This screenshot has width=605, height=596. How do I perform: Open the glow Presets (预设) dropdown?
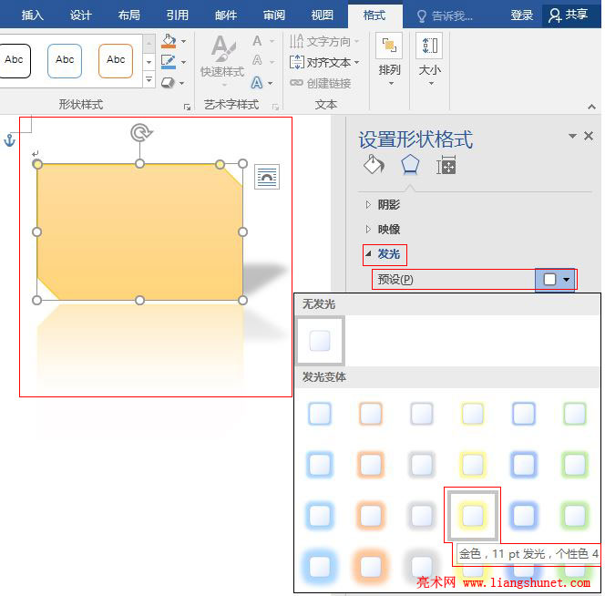555,280
